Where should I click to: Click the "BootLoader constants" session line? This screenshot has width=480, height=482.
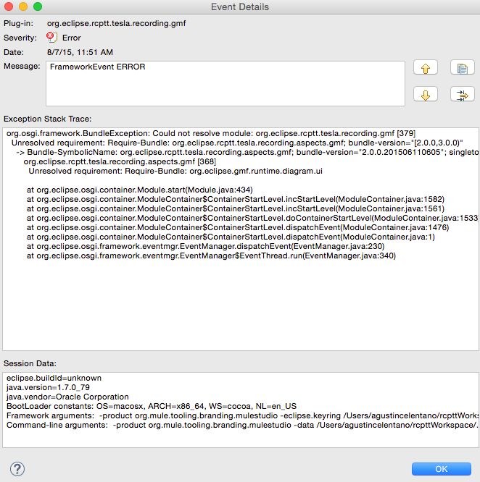pos(152,407)
